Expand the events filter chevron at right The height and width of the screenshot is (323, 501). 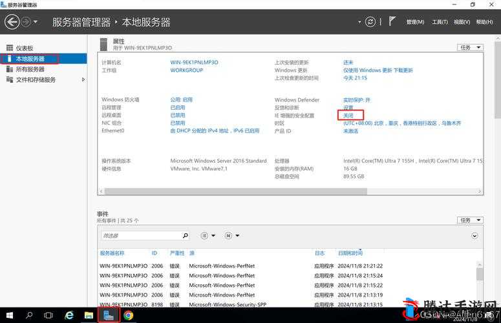474,236
